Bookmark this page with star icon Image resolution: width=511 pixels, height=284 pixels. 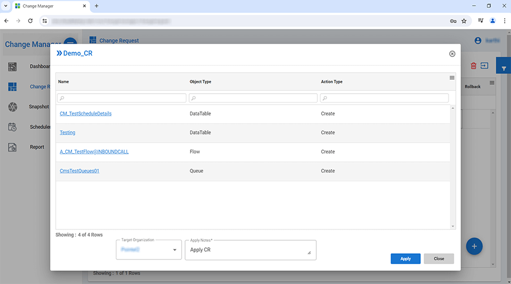point(464,20)
